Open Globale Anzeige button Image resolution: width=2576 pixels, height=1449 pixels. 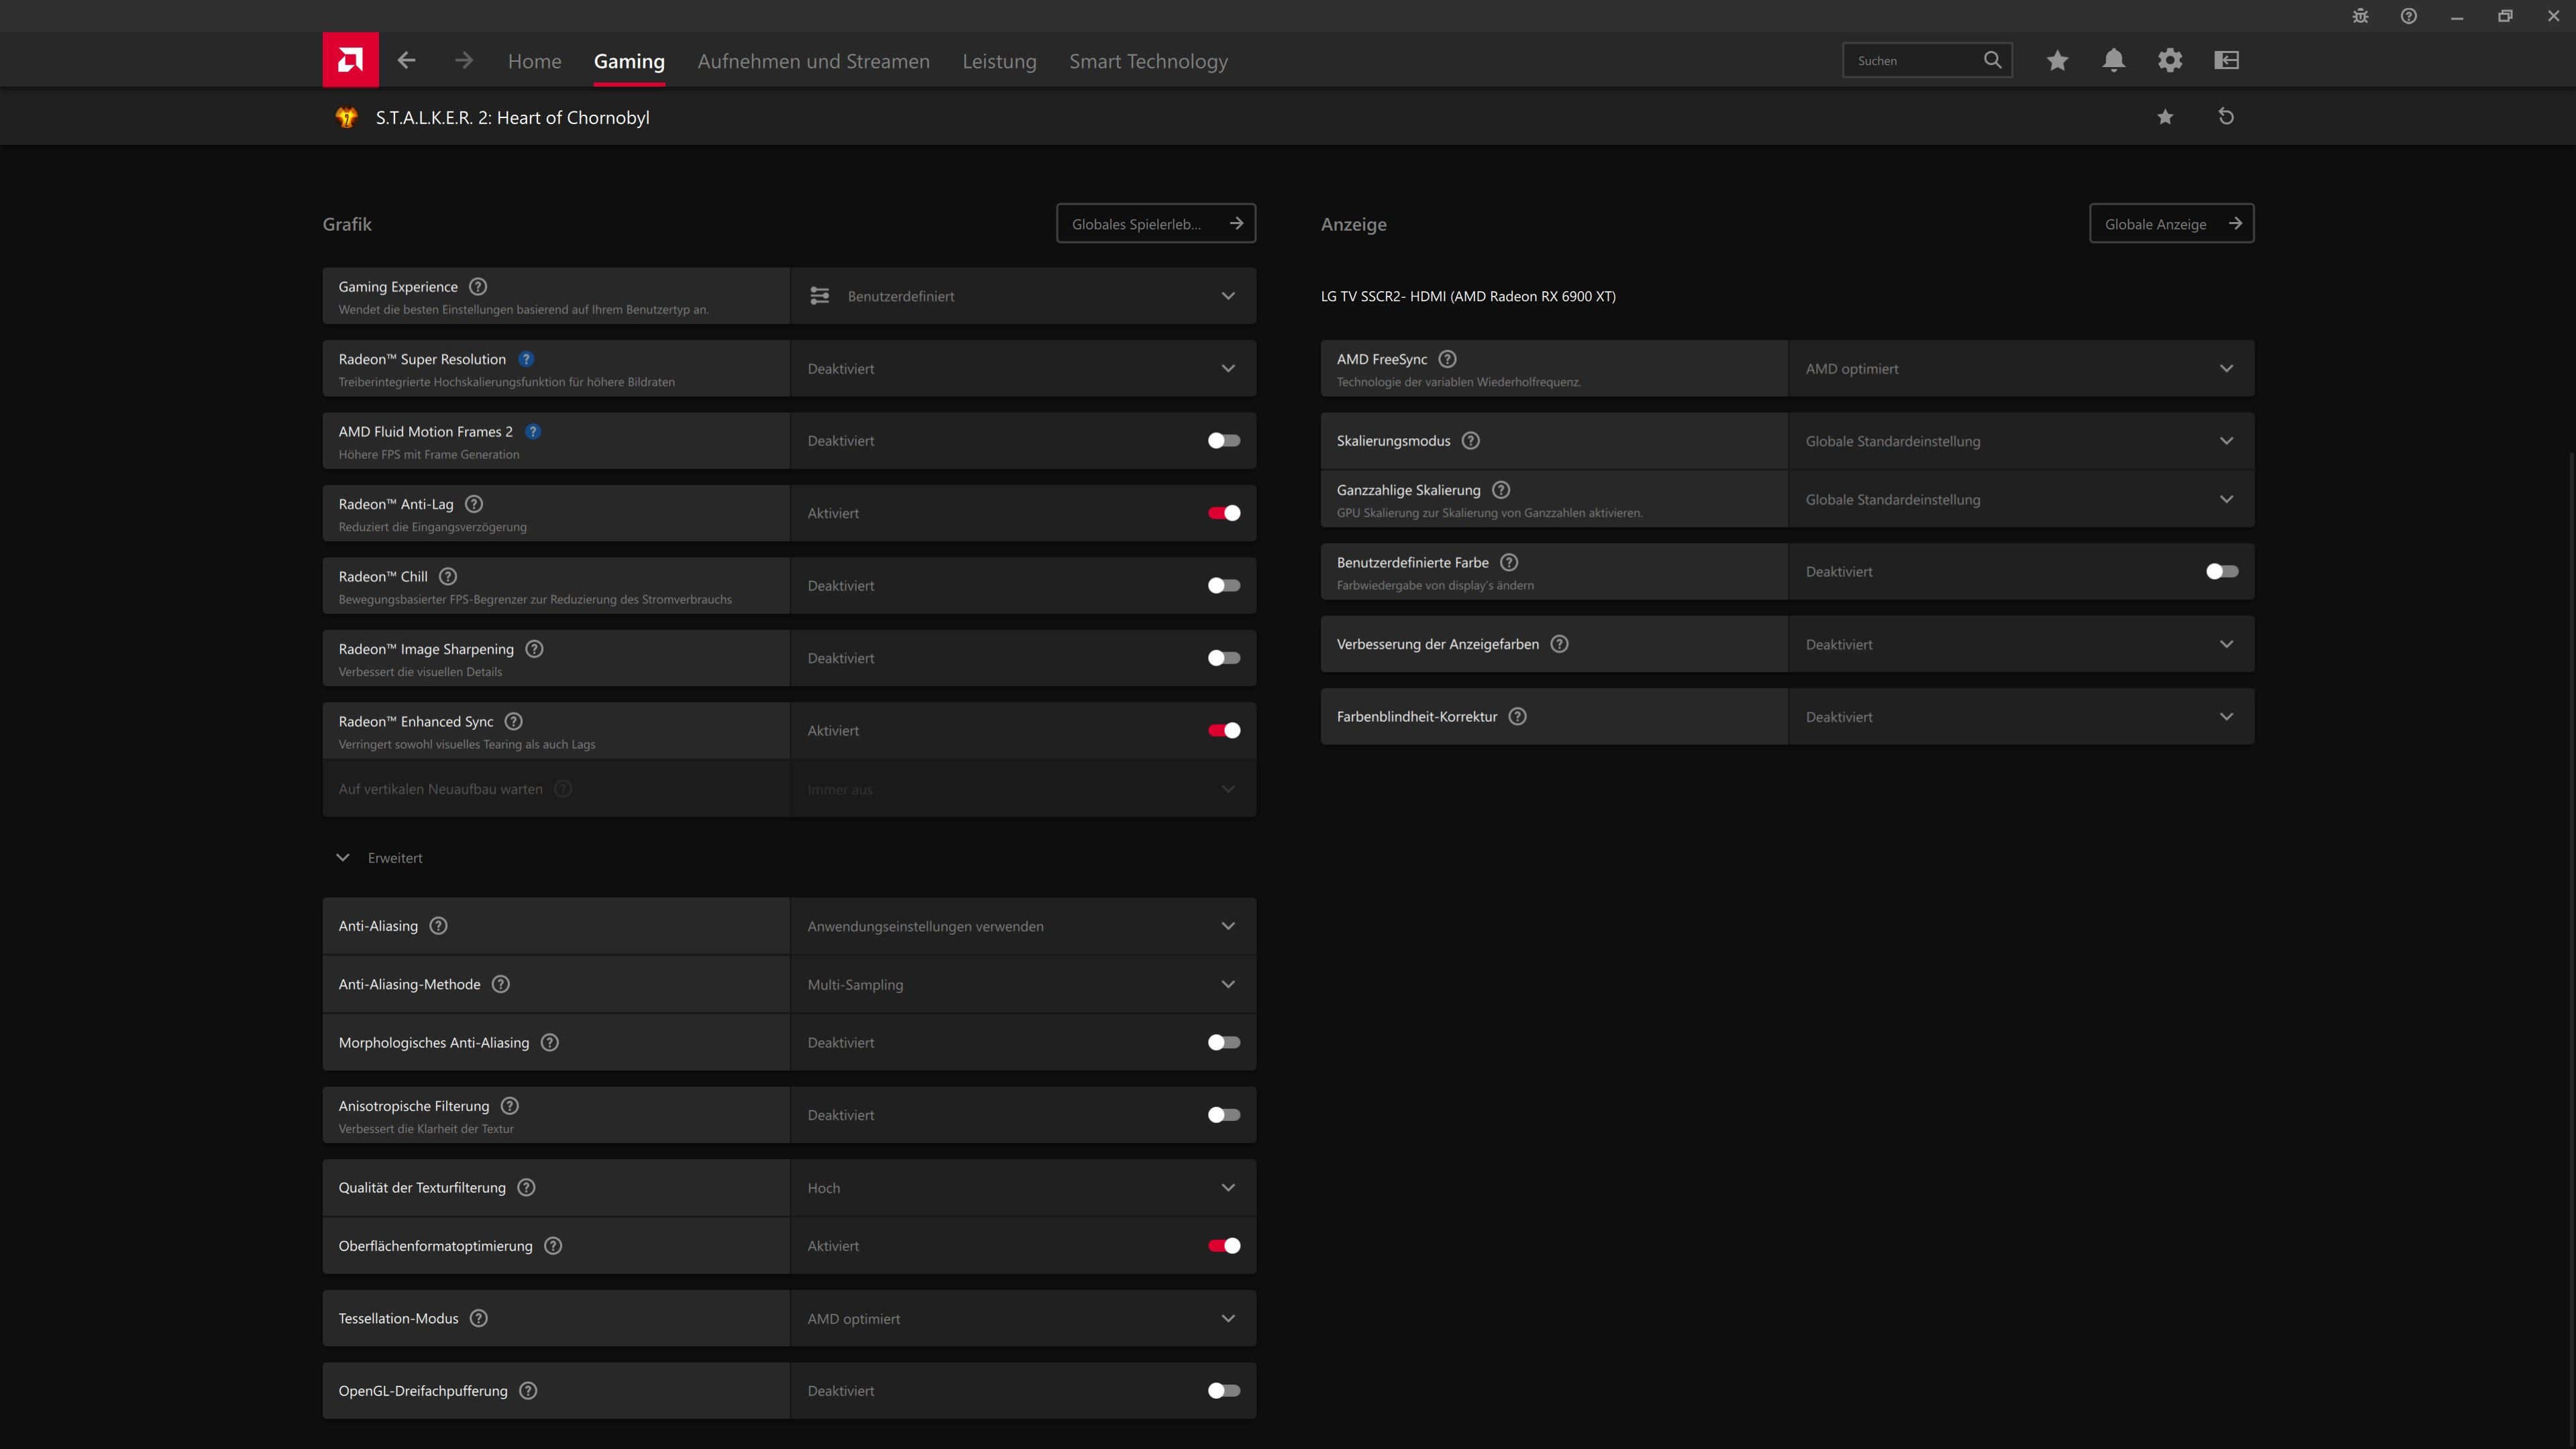[x=2171, y=224]
